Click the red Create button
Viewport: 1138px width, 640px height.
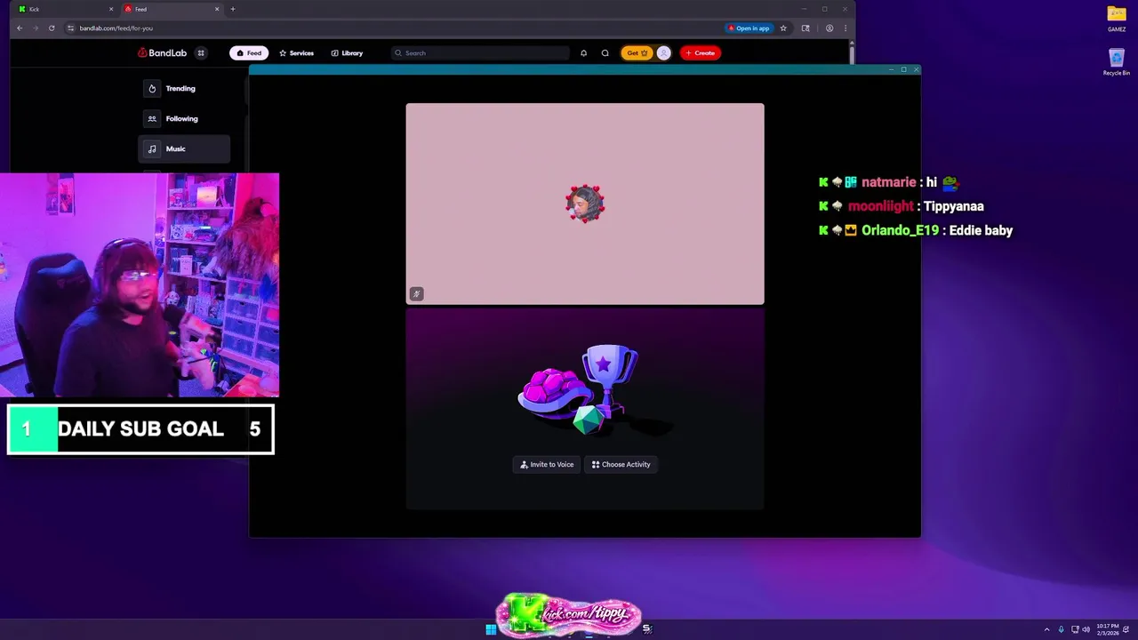click(700, 53)
